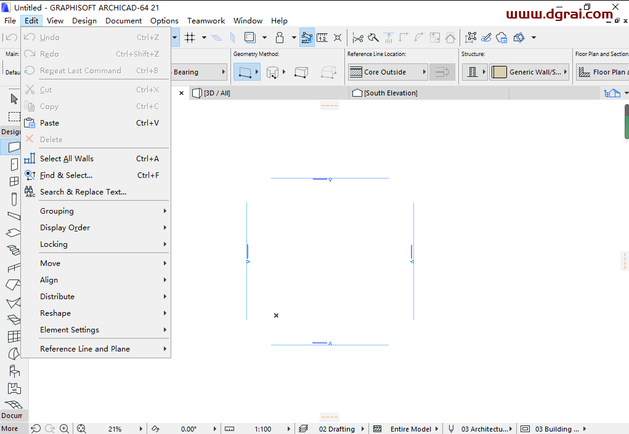The image size is (629, 434).
Task: Click the cloud share icon in the toolbar
Action: 501,38
